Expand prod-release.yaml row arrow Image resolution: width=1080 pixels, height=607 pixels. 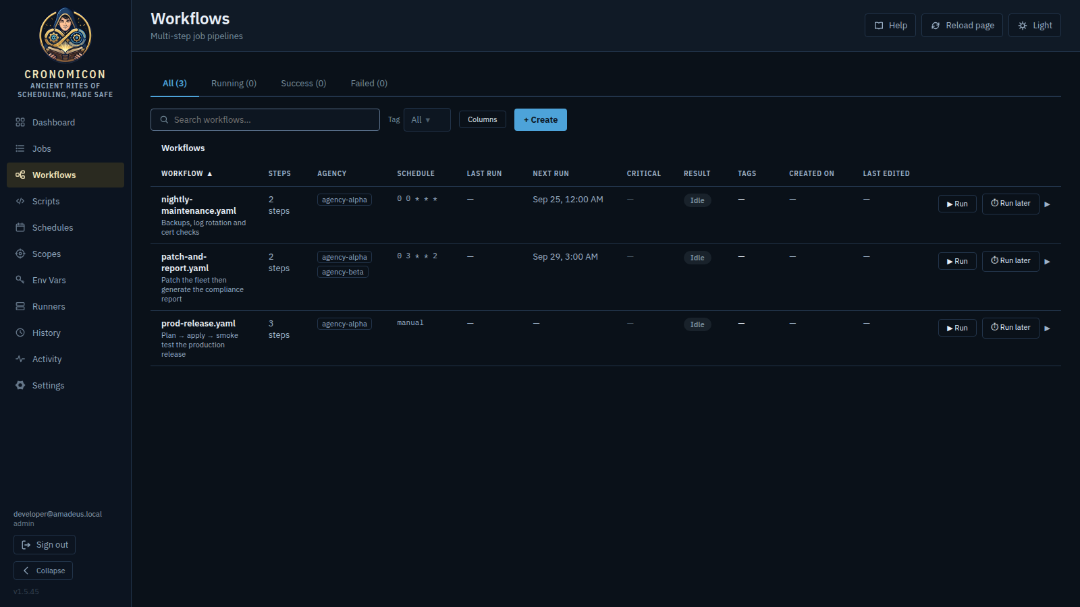(1048, 328)
